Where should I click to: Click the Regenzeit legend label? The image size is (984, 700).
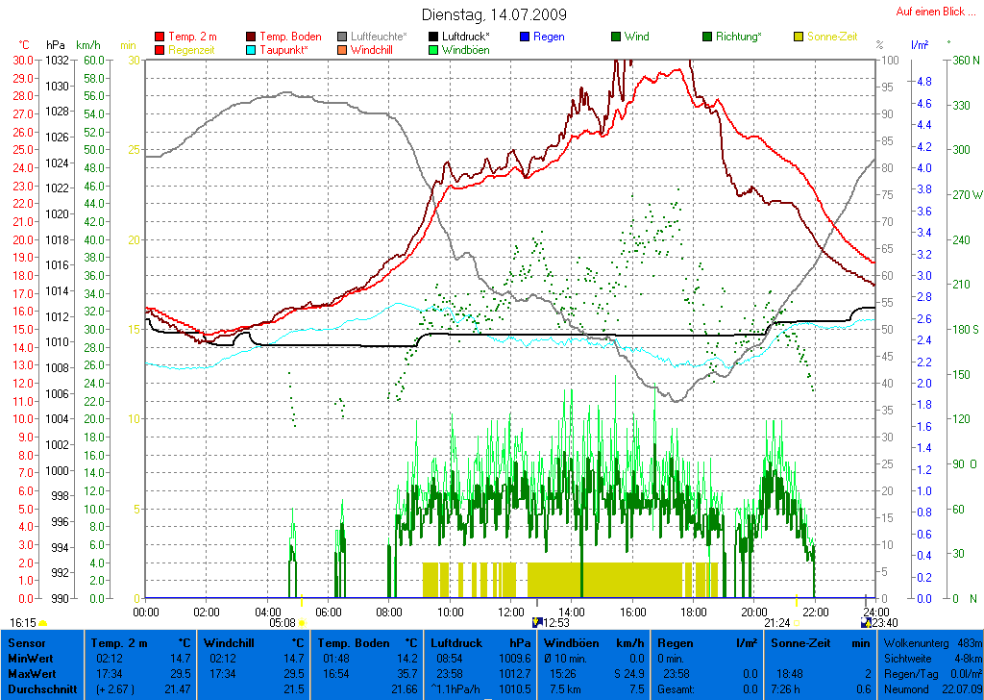point(192,49)
